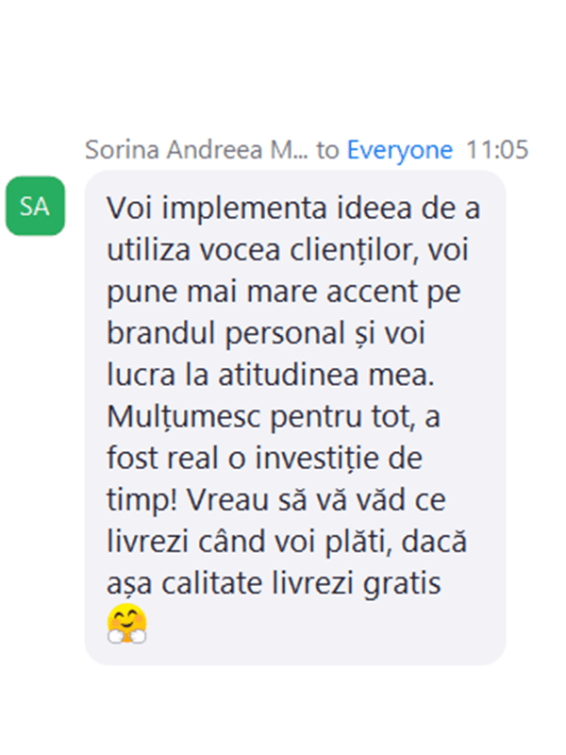
Task: Click the hugging face emoji in message
Action: (x=127, y=624)
